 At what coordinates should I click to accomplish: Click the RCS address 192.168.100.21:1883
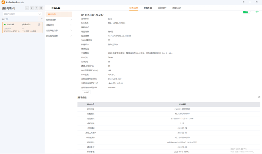[117, 23]
